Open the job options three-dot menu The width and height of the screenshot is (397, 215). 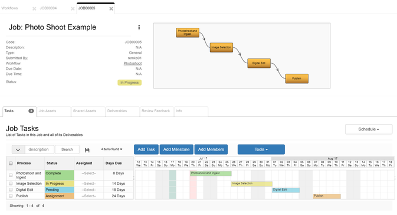click(x=139, y=27)
